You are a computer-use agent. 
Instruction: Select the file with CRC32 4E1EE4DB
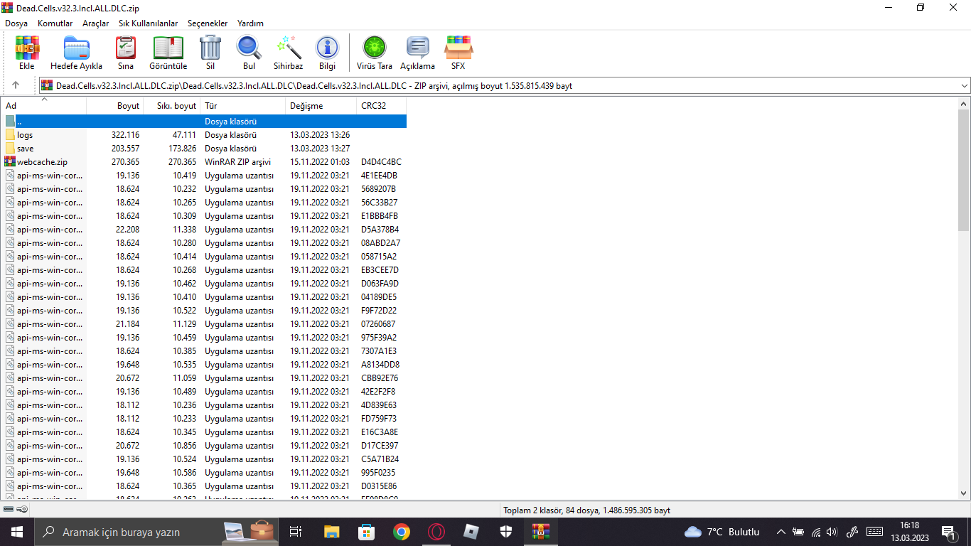pos(205,176)
